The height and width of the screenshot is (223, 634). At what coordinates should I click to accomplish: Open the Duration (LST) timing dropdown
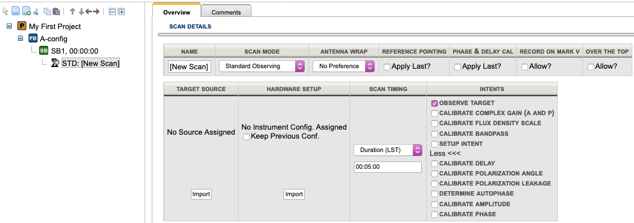[388, 150]
